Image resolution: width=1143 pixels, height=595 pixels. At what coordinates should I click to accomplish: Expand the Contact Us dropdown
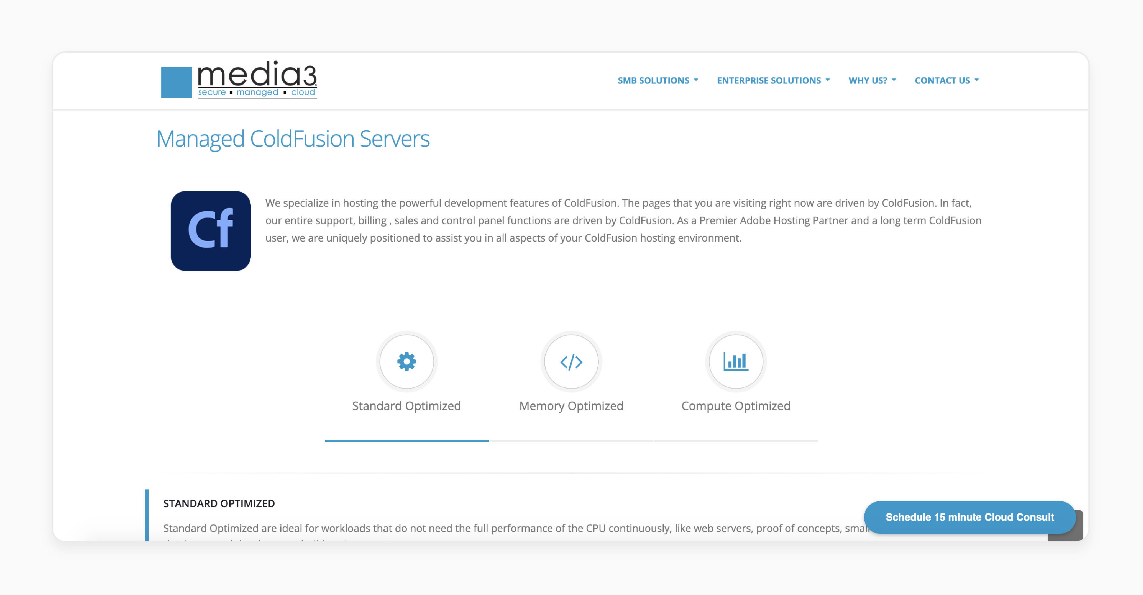[947, 79]
